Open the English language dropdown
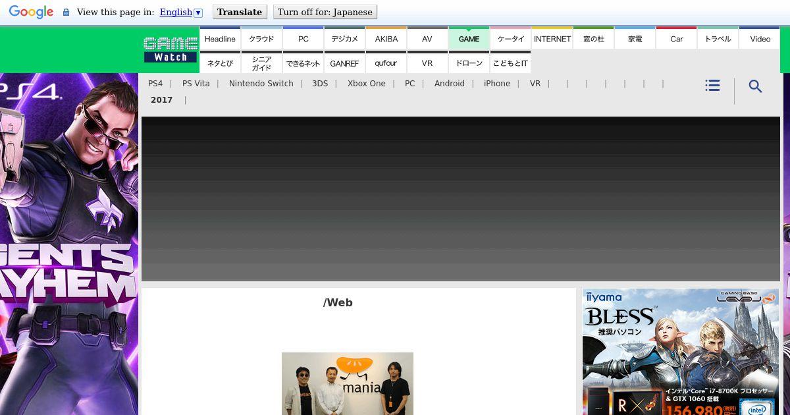Image resolution: width=790 pixels, height=415 pixels. pos(181,12)
